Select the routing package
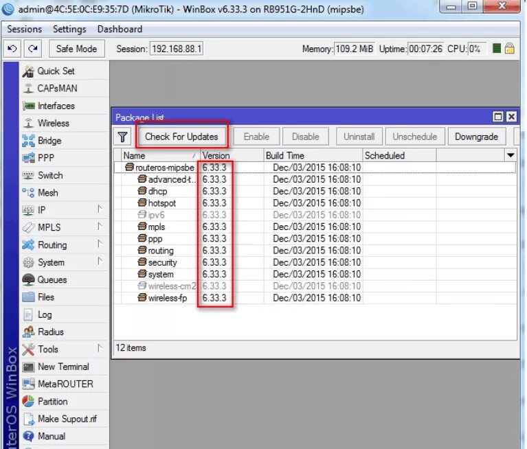Screen dimensions: 527x449 coord(315,251)
